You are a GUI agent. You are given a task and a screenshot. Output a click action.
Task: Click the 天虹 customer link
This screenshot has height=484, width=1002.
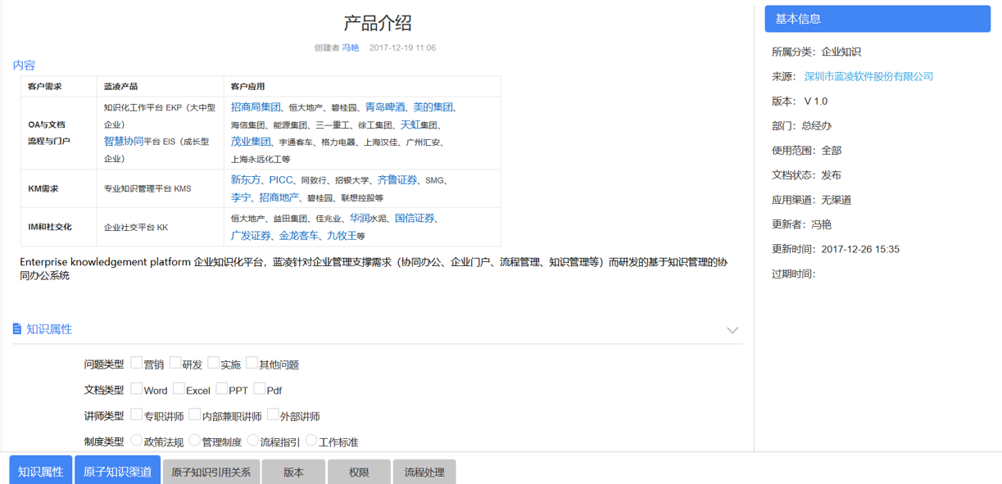point(410,125)
